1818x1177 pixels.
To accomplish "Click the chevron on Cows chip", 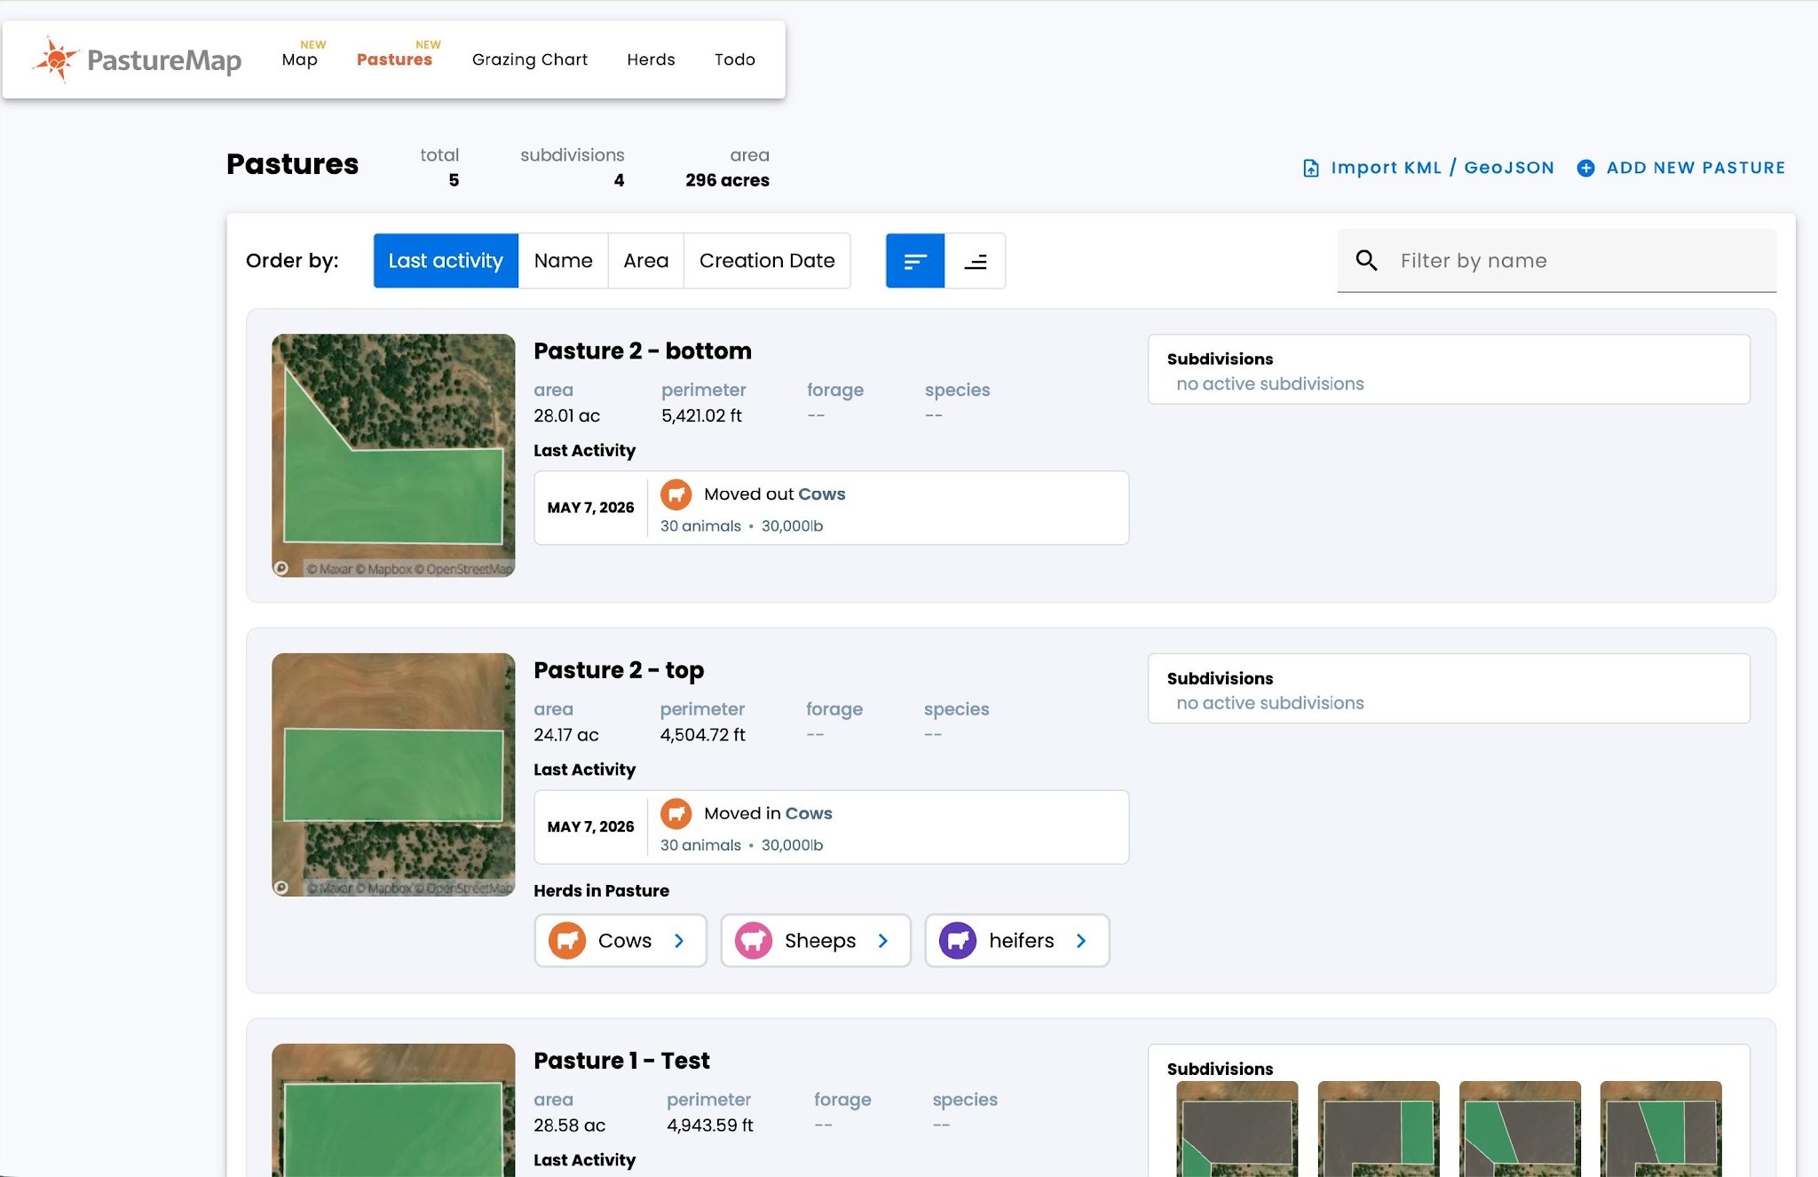I will tap(679, 941).
